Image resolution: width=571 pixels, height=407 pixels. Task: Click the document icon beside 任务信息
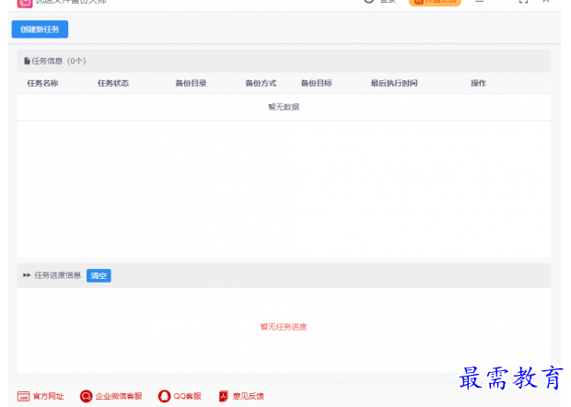pos(27,61)
